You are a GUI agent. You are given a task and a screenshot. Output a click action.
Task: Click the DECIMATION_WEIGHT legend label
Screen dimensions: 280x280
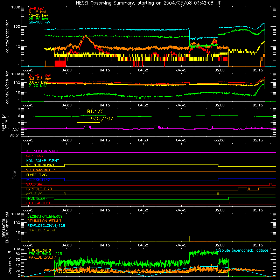click(x=44, y=221)
